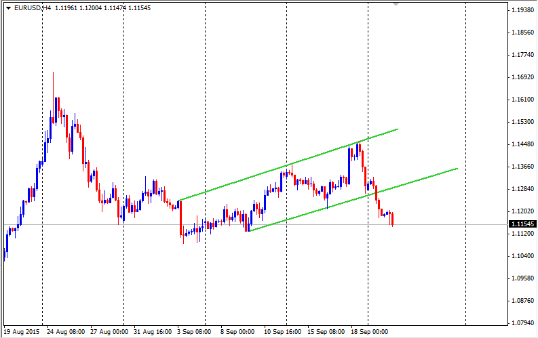
Task: Click the 1.14480 price scale value
Action: coord(522,144)
